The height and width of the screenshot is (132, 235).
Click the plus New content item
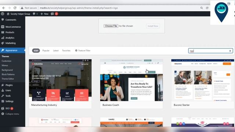tap(44, 14)
